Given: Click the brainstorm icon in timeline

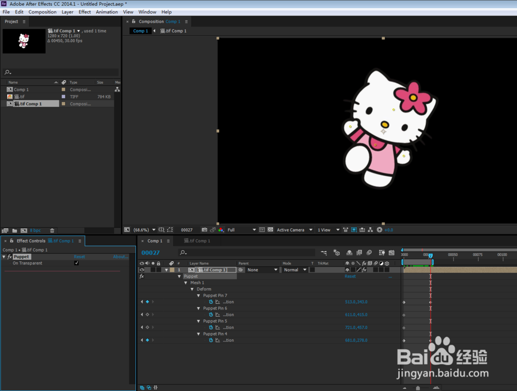Looking at the screenshot, I should point(382,253).
